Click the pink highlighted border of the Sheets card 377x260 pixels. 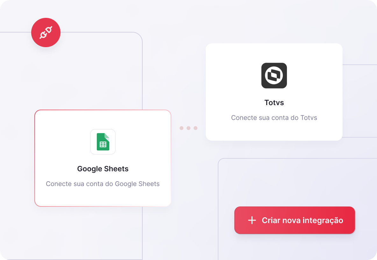[x=35, y=158]
